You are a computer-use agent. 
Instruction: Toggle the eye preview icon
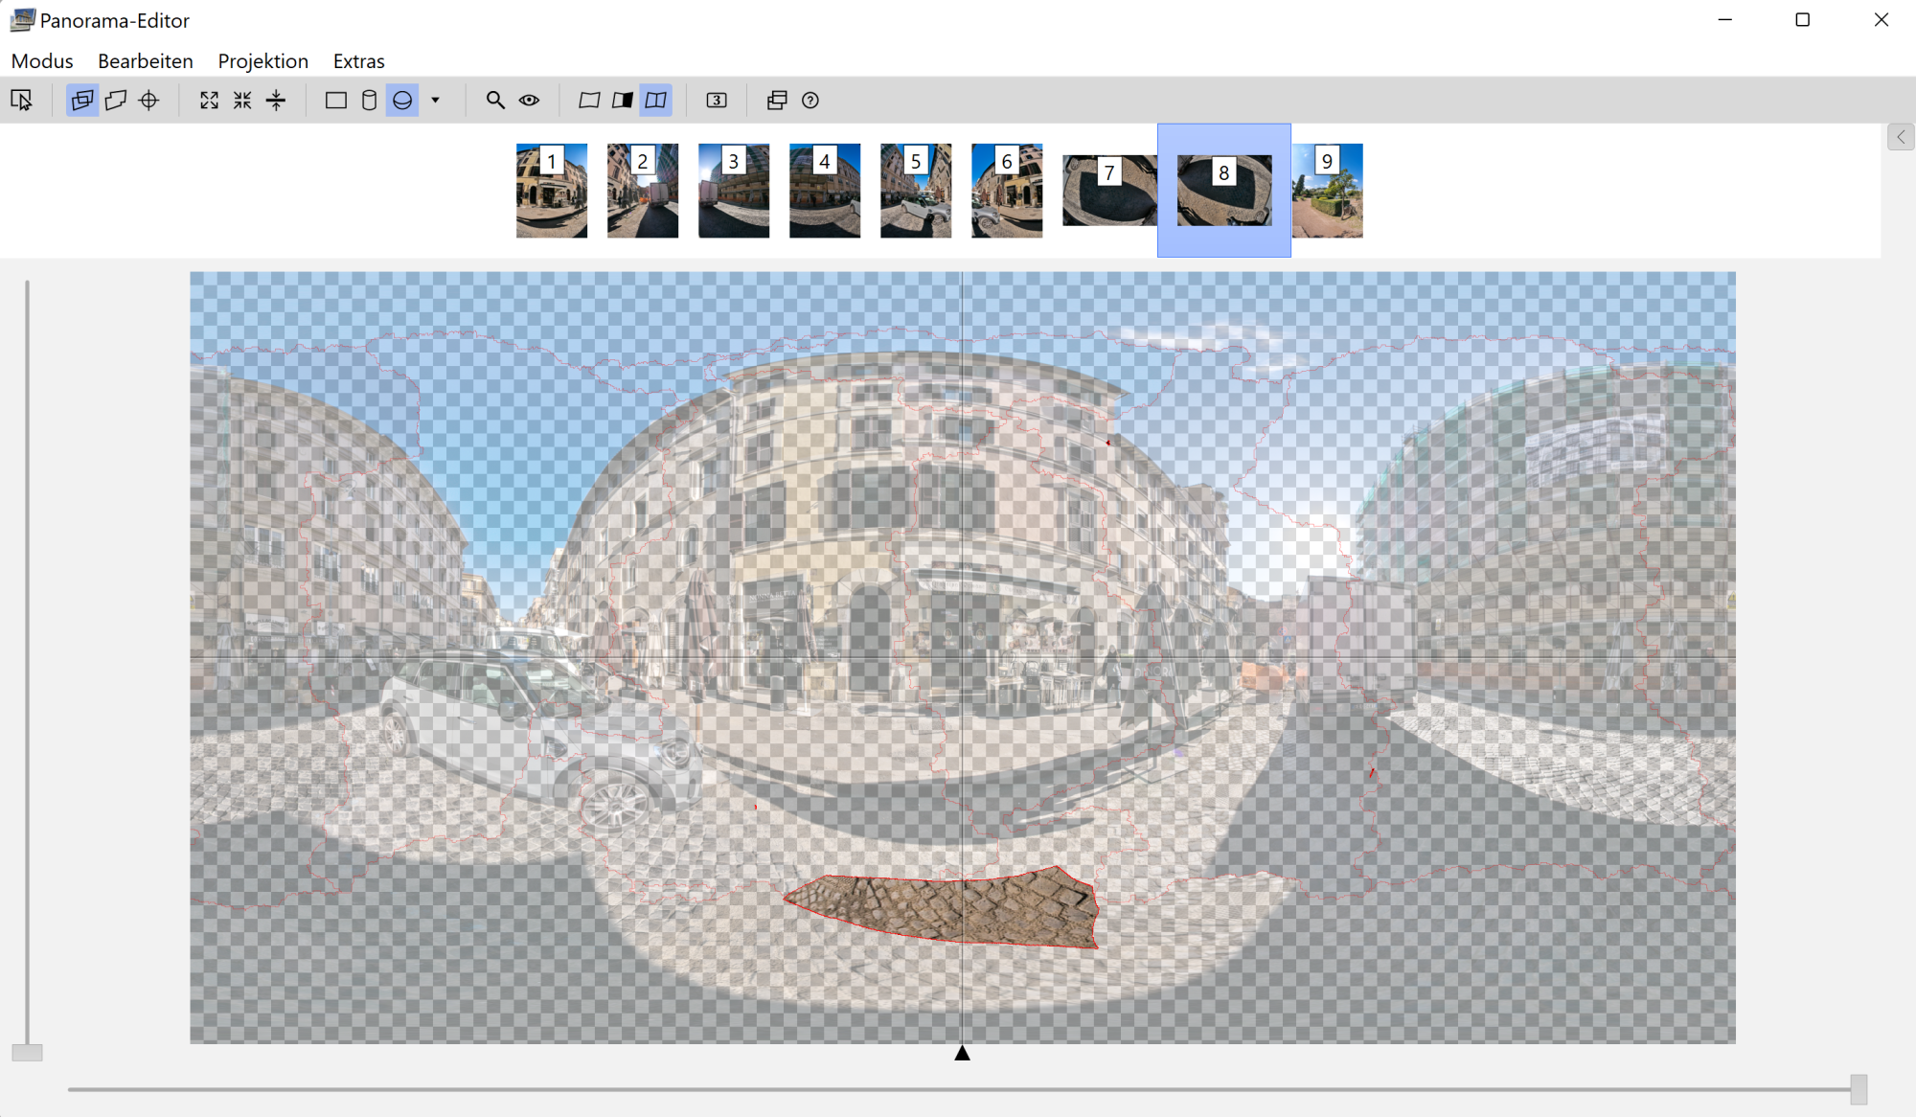pos(529,100)
